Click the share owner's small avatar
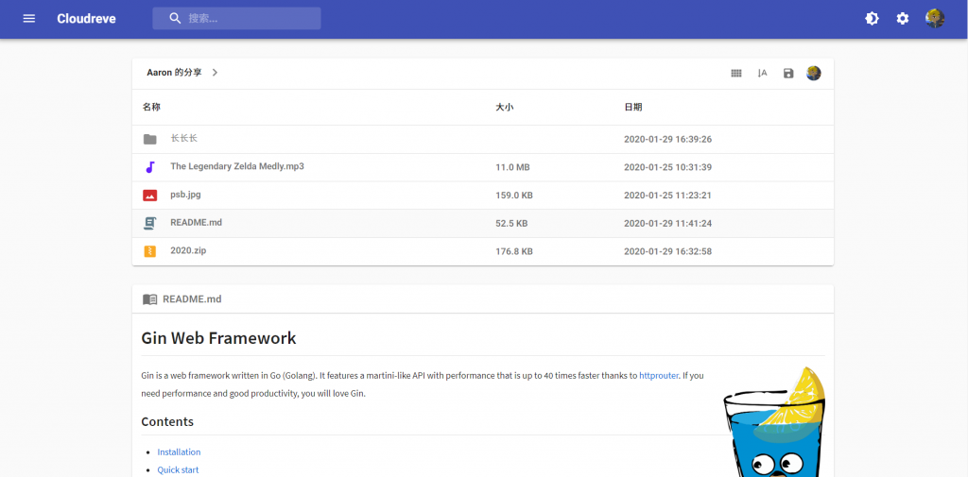Screen dimensions: 968x477 coord(813,74)
